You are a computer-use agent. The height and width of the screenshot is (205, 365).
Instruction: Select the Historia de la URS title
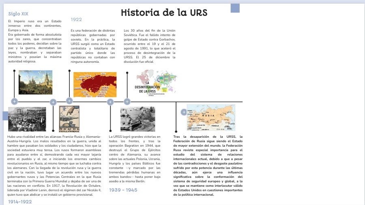coord(164,13)
